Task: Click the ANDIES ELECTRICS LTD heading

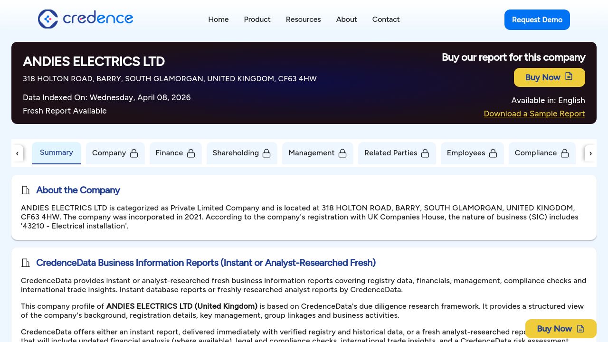Action: [94, 61]
